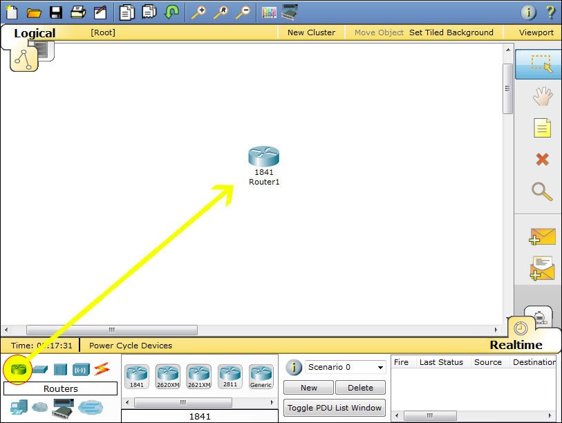Select the Inspect magnifier tool

pyautogui.click(x=541, y=191)
